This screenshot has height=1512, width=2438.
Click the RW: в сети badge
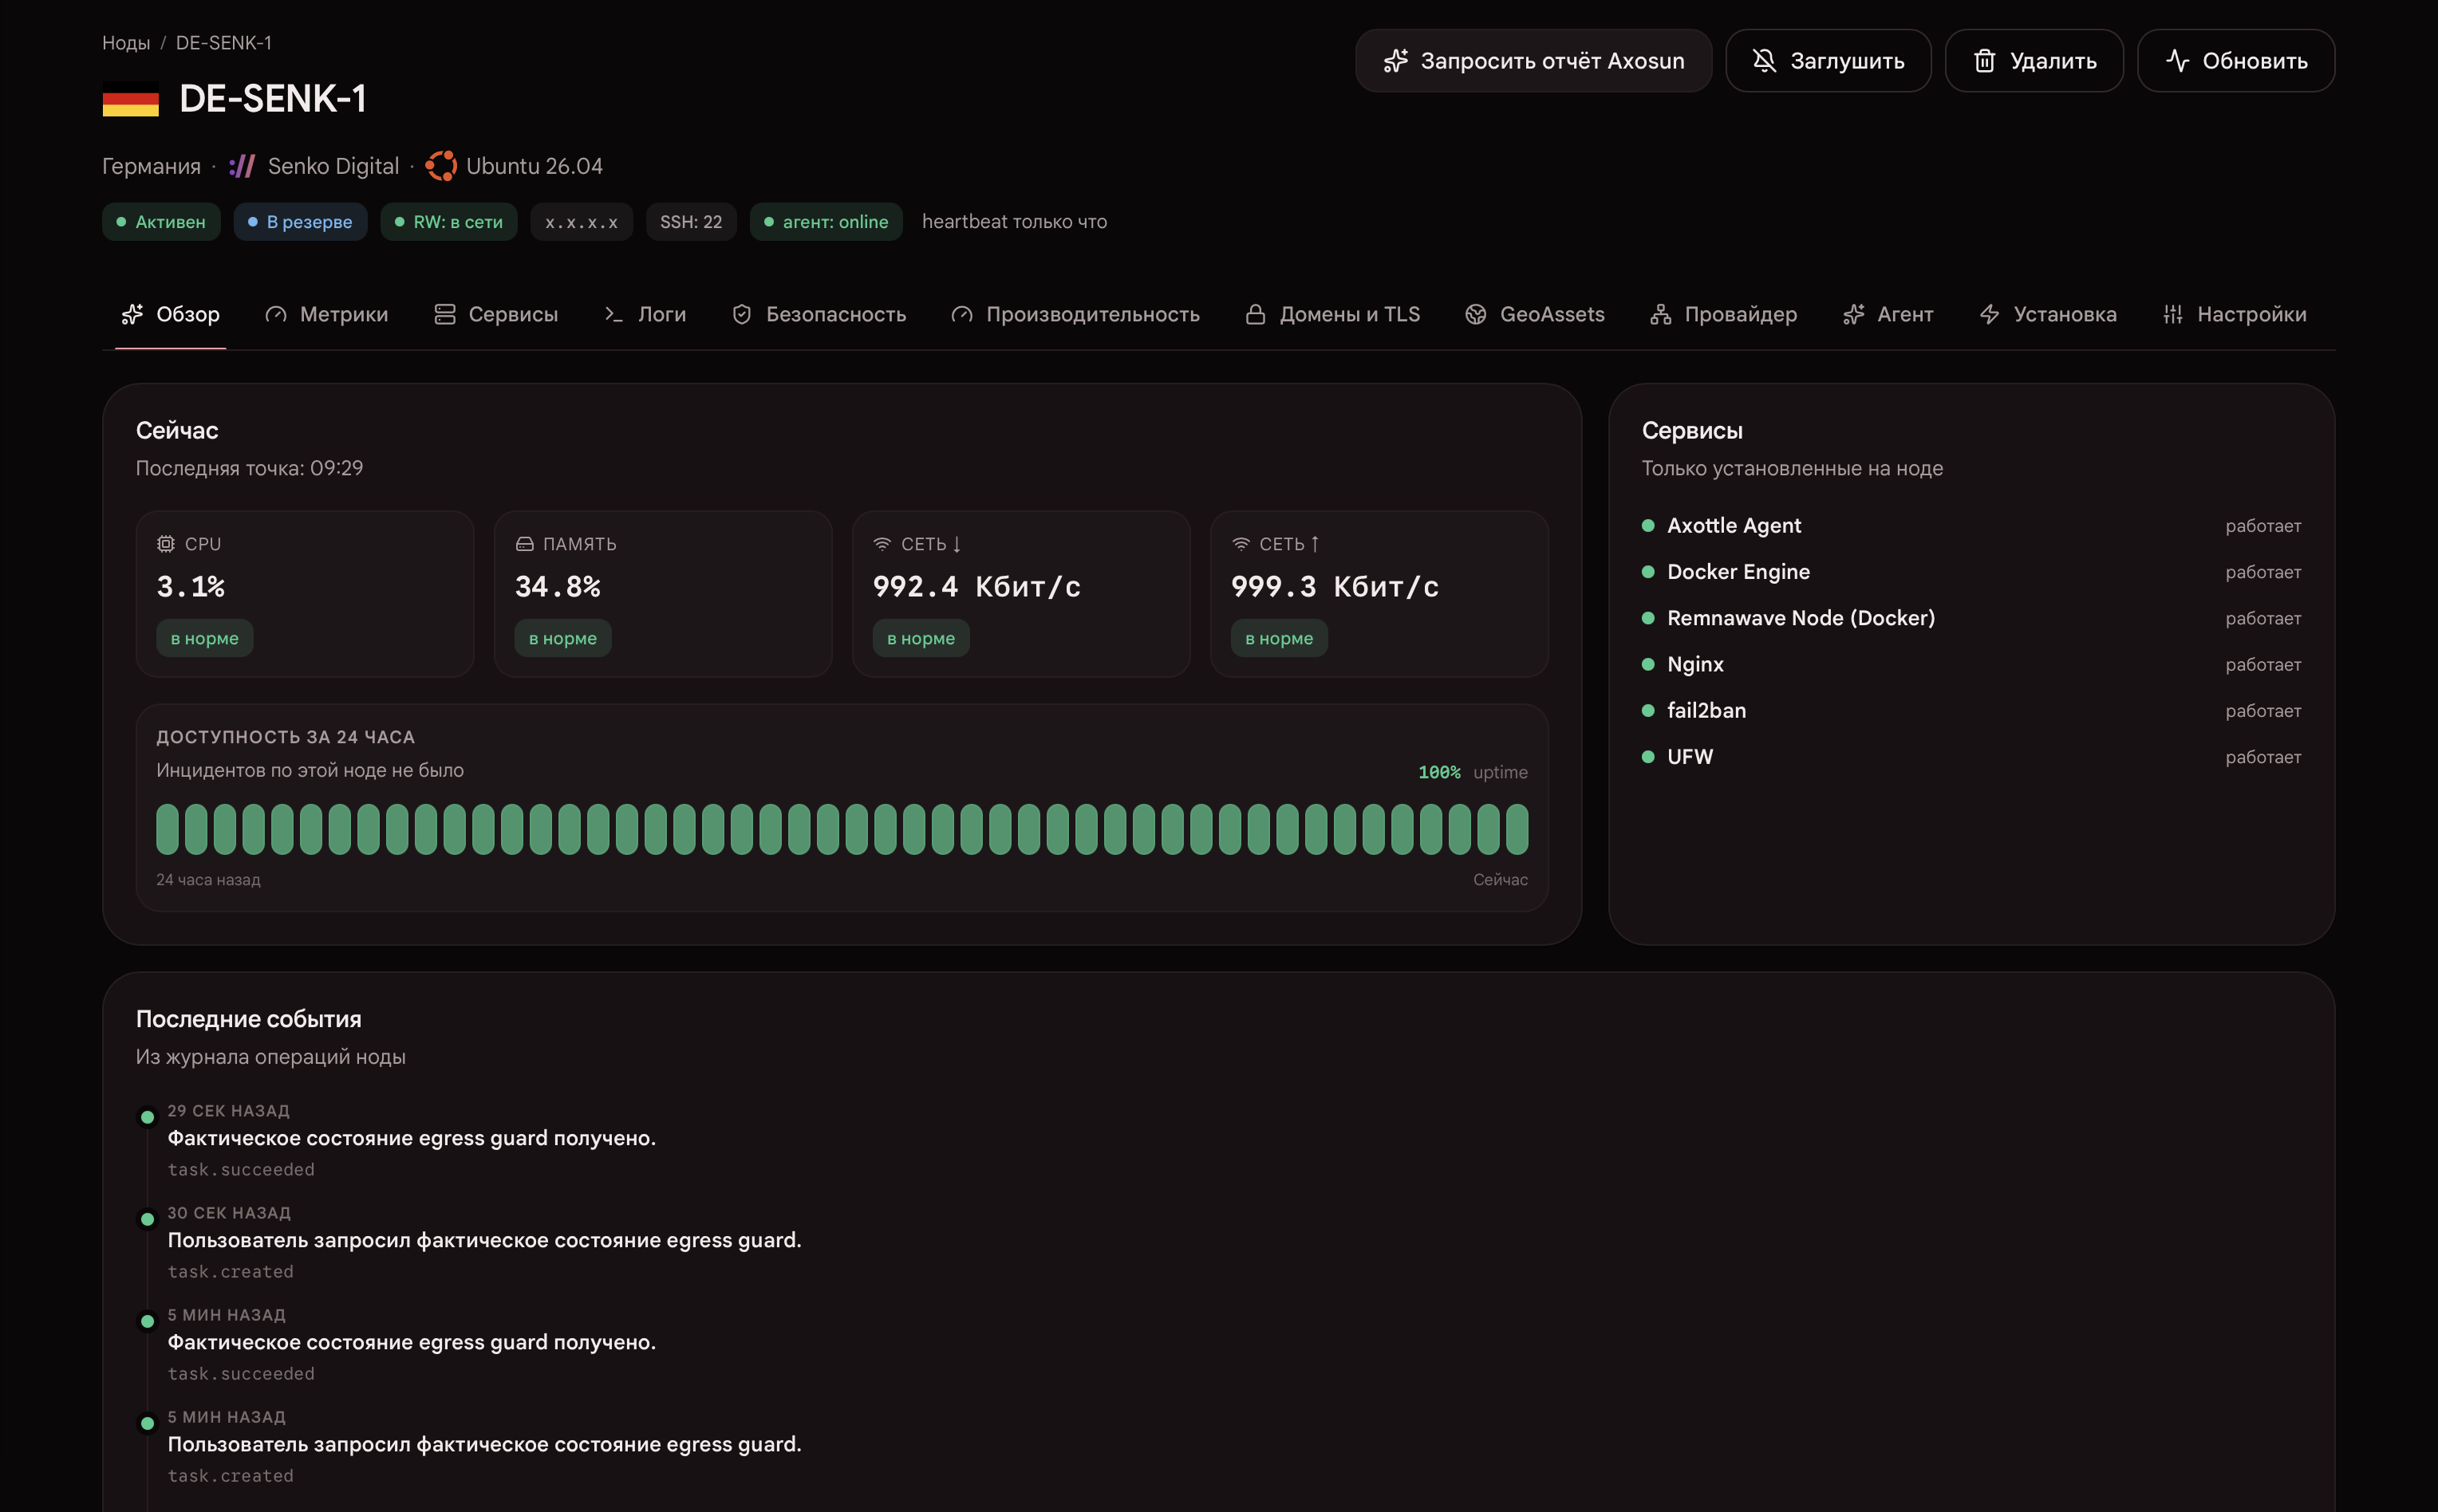coord(449,222)
